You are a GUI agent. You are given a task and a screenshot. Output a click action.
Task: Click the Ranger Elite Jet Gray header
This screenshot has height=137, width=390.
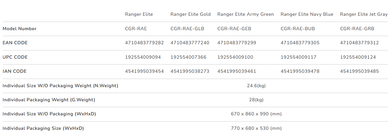[364, 14]
